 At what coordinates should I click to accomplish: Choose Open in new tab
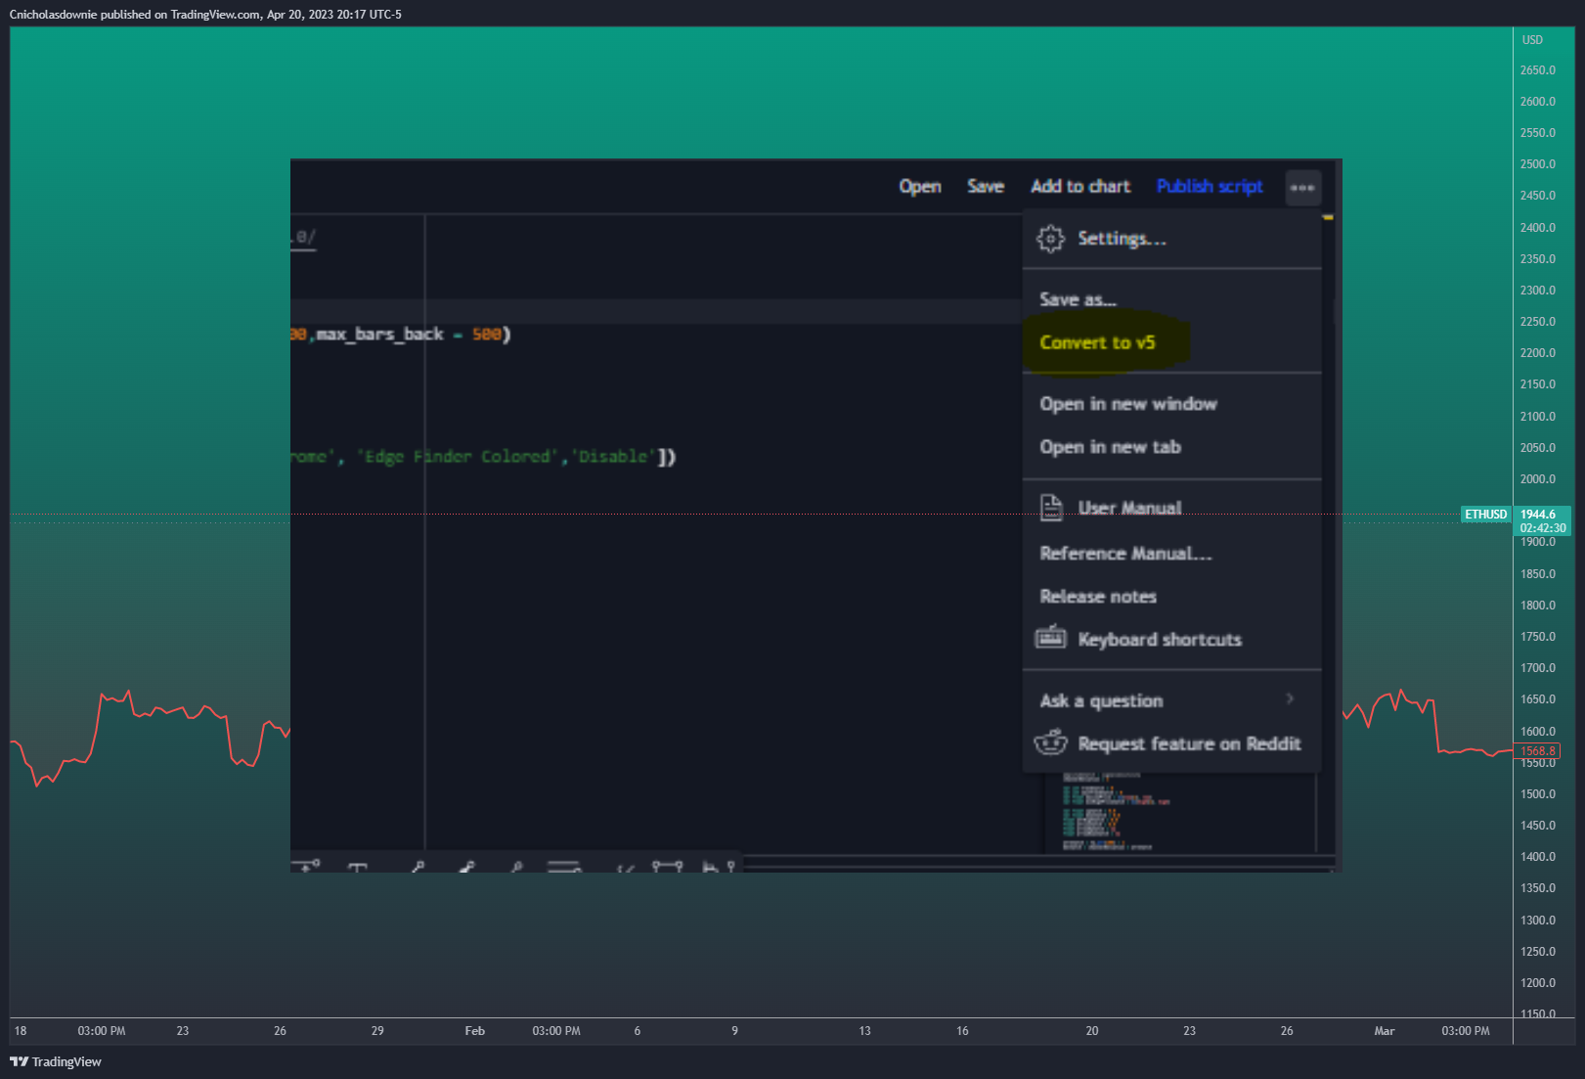(x=1110, y=447)
